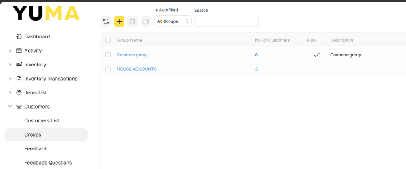Go to Feedback in the sidebar
This screenshot has width=406, height=169.
click(x=35, y=148)
